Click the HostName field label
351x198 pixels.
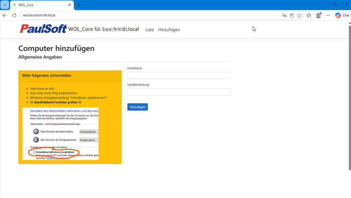(134, 68)
